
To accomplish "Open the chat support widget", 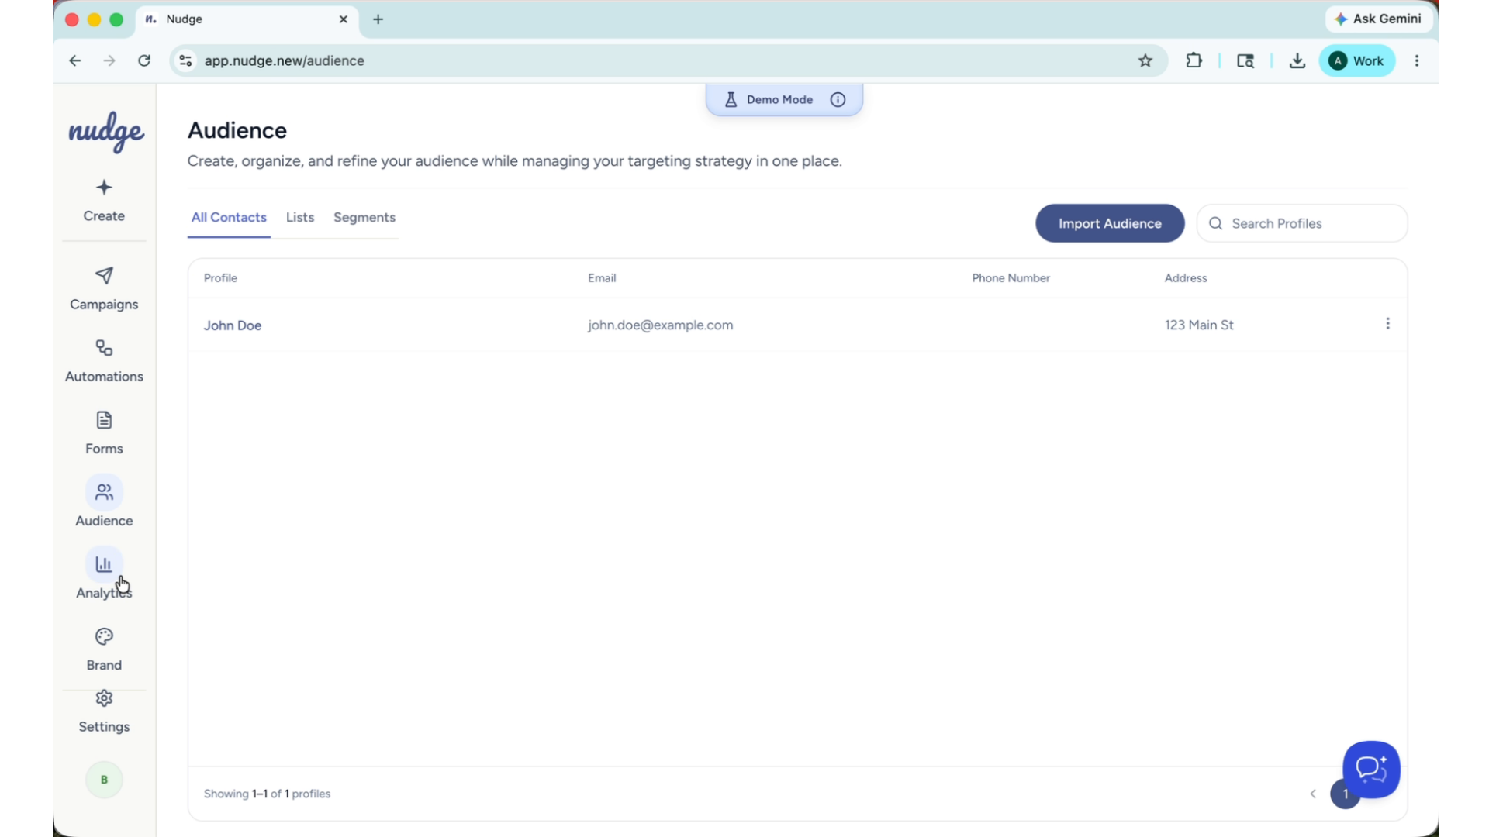I will pos(1371,769).
